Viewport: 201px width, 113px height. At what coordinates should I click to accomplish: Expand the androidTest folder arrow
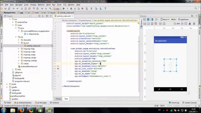[13, 22]
